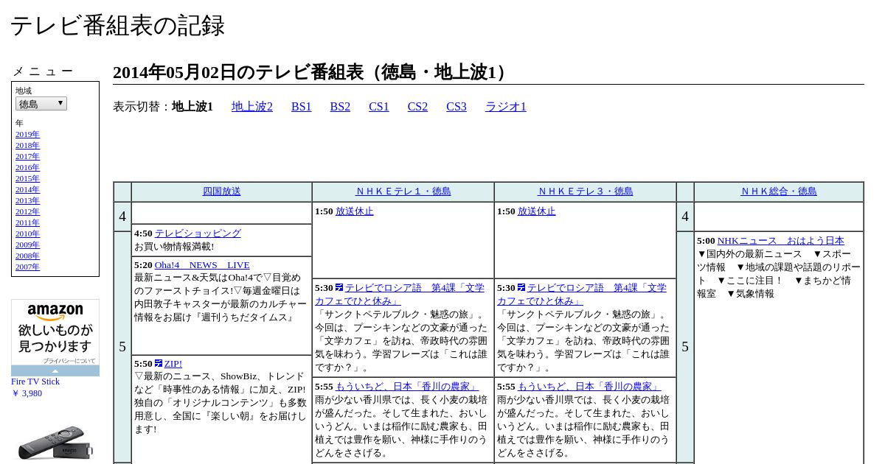Click the subtitle icon in Eテレ３ 5:30 entry
The width and height of the screenshot is (885, 464).
[x=521, y=287]
